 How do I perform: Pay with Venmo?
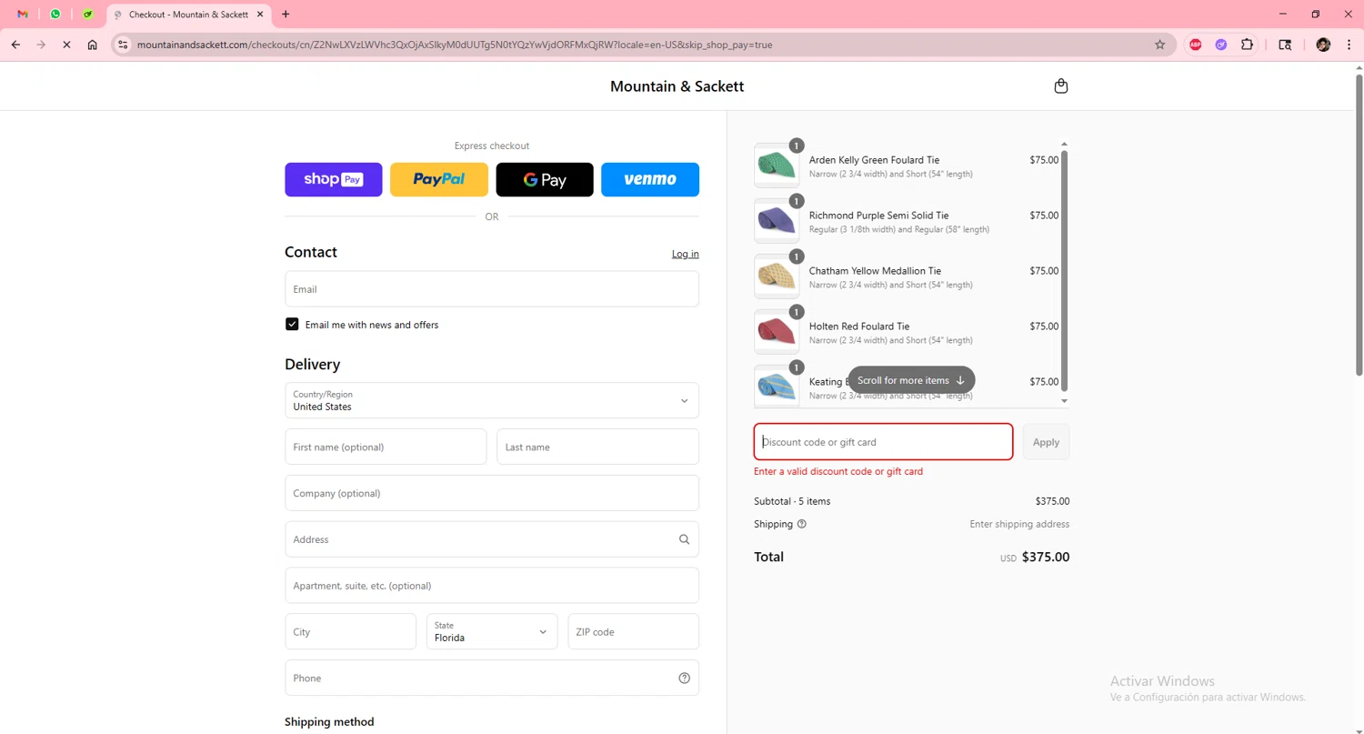pyautogui.click(x=650, y=179)
